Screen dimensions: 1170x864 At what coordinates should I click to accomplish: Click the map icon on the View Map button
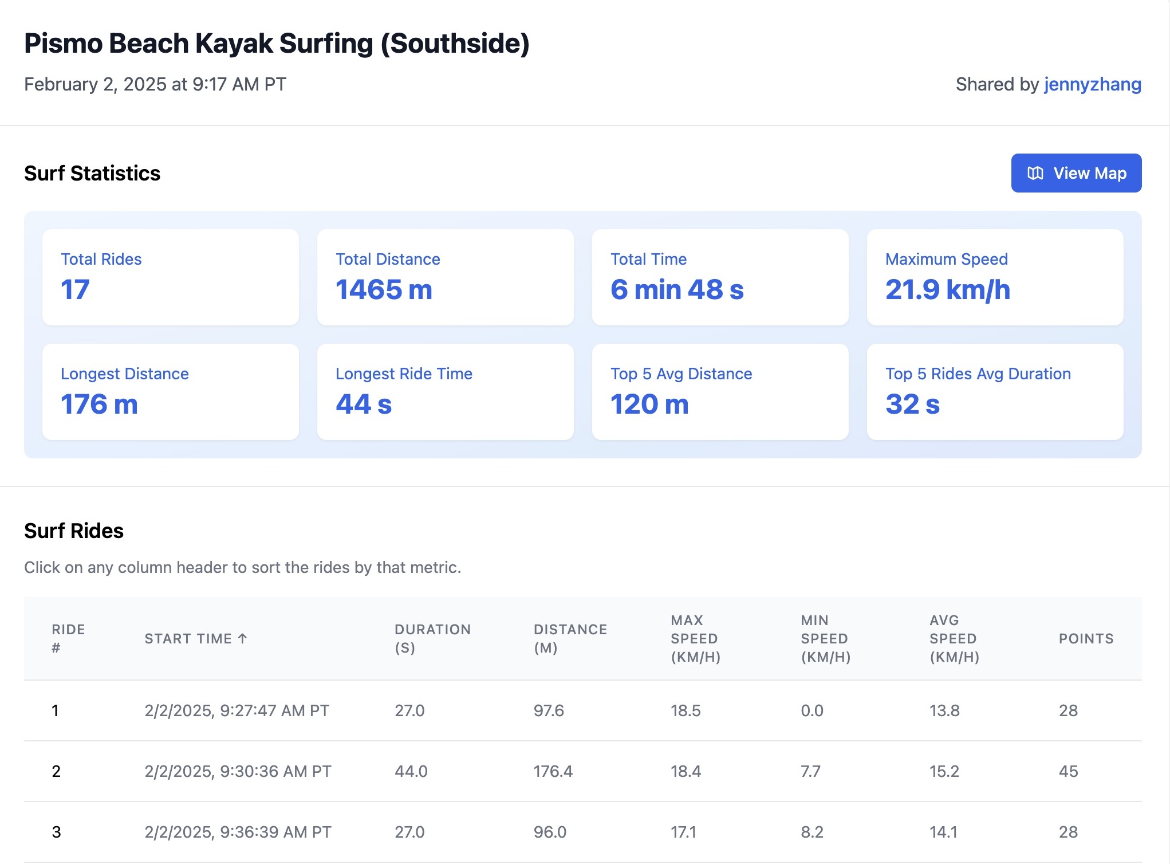pos(1035,172)
